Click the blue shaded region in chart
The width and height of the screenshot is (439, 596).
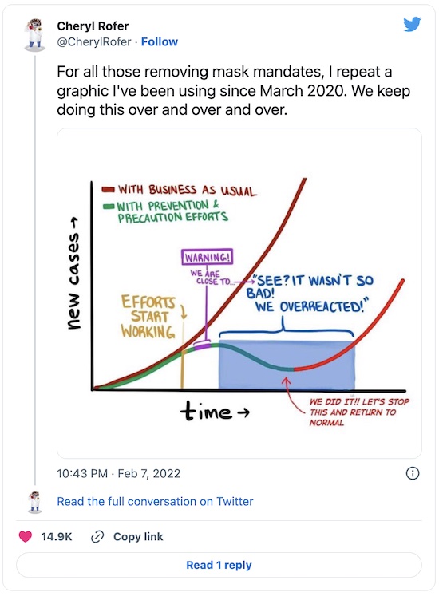click(287, 365)
